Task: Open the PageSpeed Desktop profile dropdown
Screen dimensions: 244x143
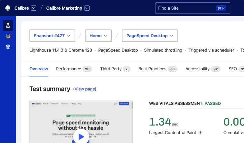Action: (150, 36)
